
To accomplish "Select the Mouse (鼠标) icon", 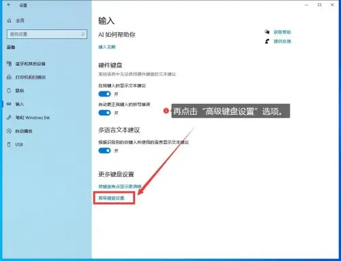I will pos(9,91).
